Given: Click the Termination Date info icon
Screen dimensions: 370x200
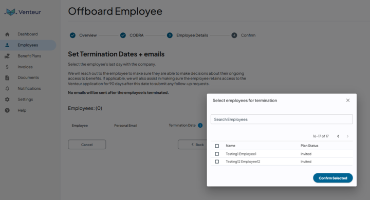Looking at the screenshot, I should point(200,125).
